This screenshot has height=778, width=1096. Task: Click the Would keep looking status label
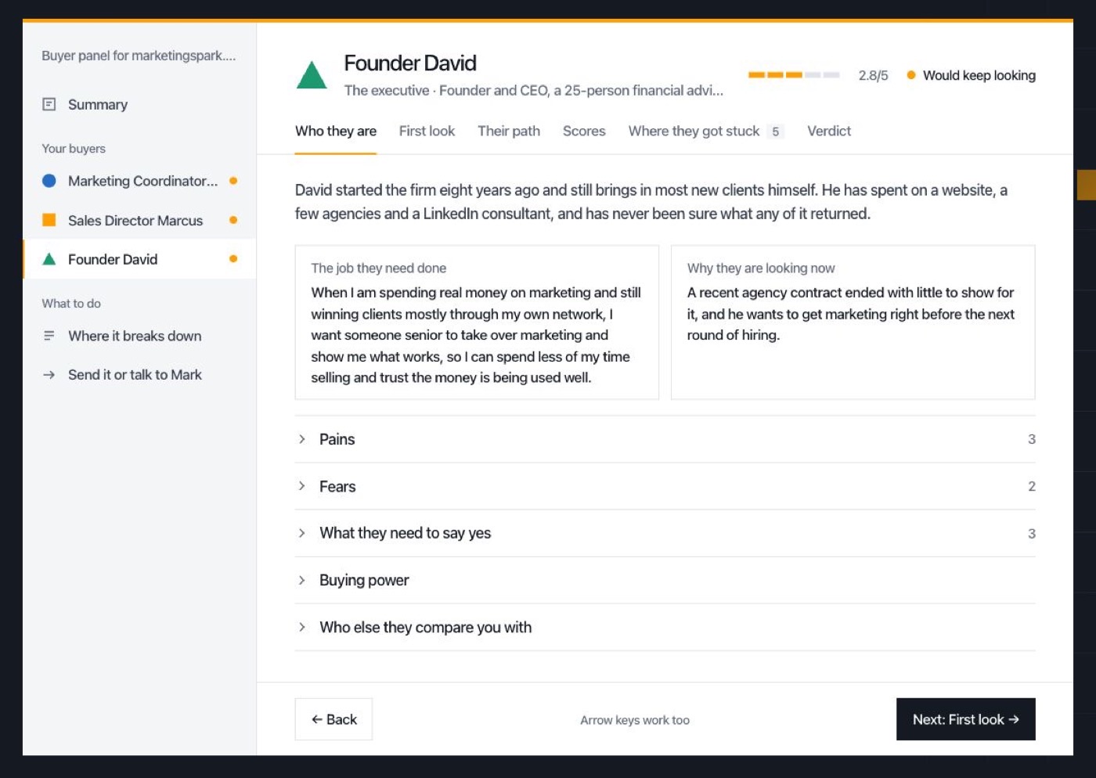point(979,75)
